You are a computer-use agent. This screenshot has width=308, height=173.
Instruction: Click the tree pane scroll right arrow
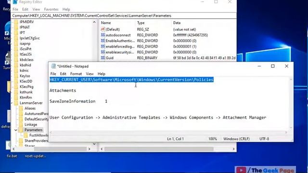point(90,149)
